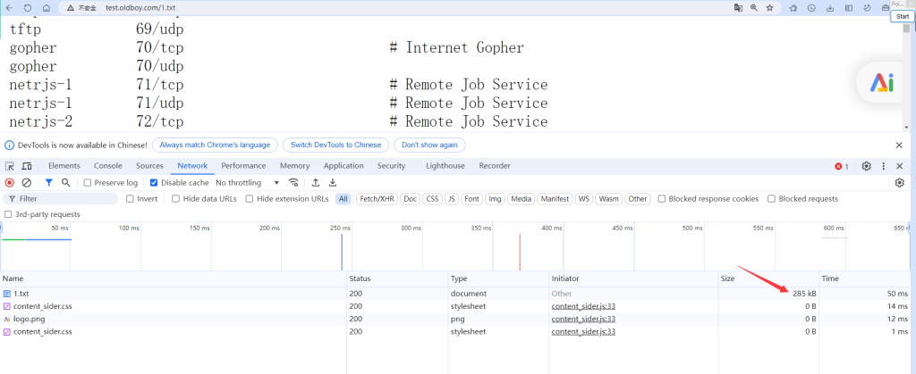Viewport: 916px width, 374px height.
Task: Open DevTools three-dot customize menu
Action: (884, 166)
